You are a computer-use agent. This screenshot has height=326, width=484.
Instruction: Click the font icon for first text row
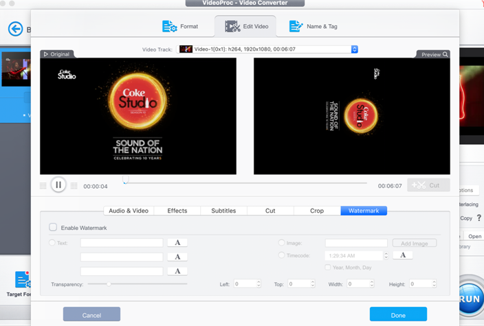(x=177, y=242)
